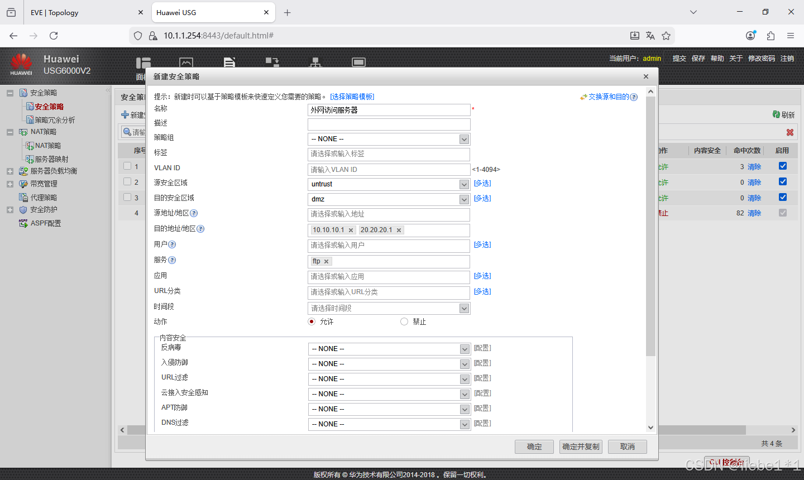Click the Huawei logo in top-left corner
This screenshot has height=480, width=804.
coord(21,64)
